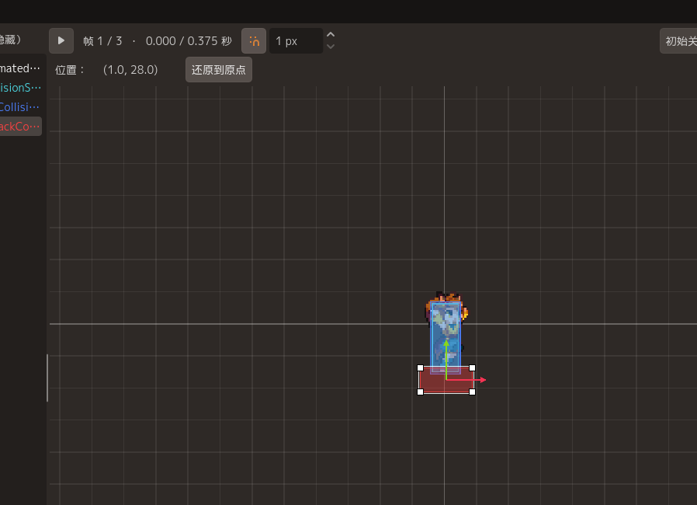697x505 pixels.
Task: Select the blue 'Collisi···' list entry
Action: point(20,107)
